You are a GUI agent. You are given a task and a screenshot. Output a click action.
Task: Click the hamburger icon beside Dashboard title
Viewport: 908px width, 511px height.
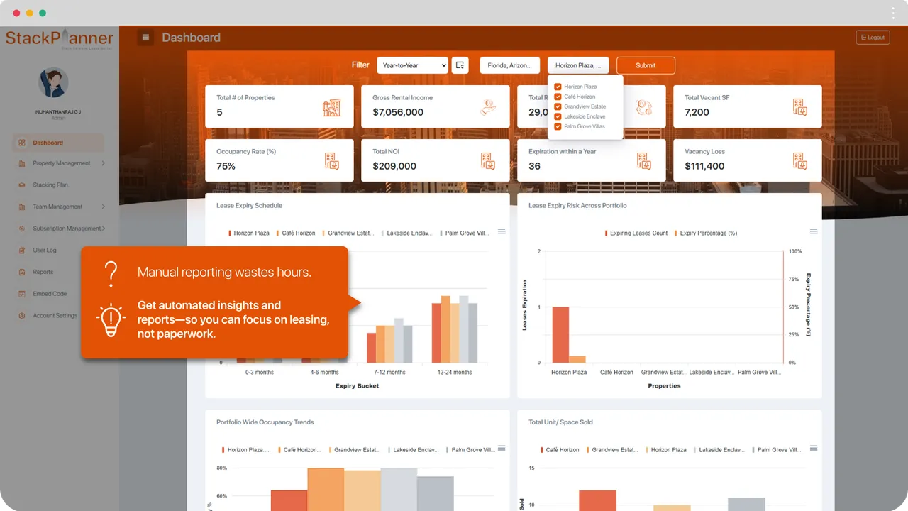pyautogui.click(x=145, y=37)
